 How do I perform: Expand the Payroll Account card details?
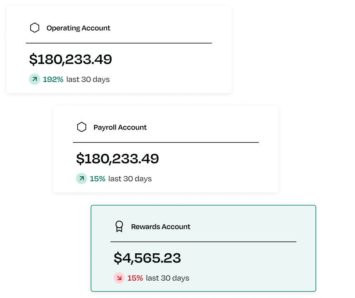(x=165, y=149)
